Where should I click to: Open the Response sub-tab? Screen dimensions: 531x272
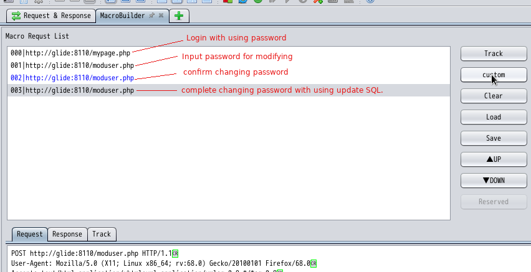pos(67,234)
